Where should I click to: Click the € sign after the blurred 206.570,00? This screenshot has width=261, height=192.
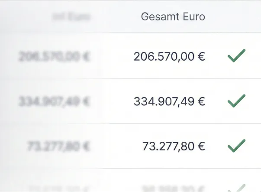tap(86, 57)
